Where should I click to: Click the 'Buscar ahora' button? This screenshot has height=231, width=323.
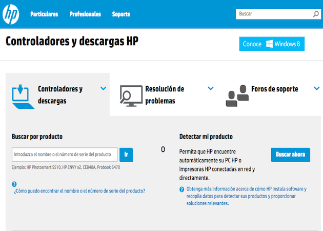[291, 155]
